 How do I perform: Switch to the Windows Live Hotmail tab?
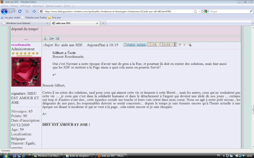point(25,23)
